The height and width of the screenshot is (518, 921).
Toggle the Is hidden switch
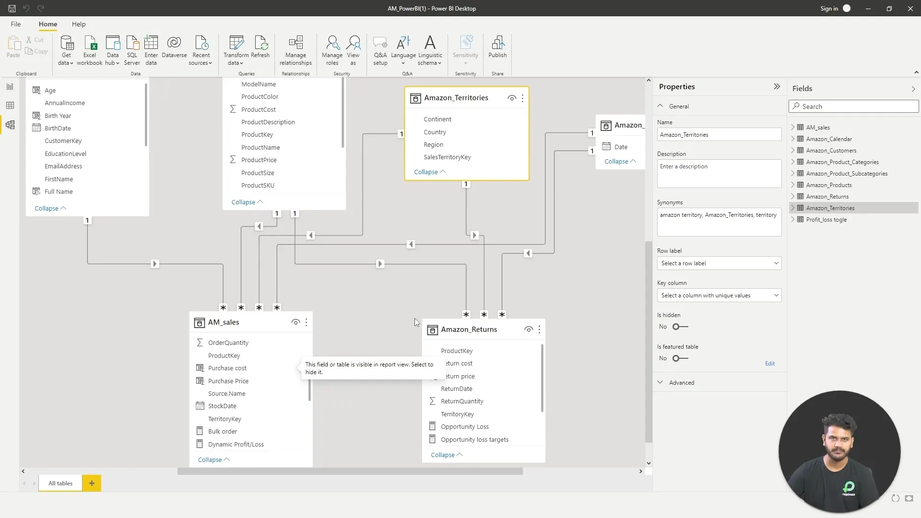pyautogui.click(x=680, y=327)
